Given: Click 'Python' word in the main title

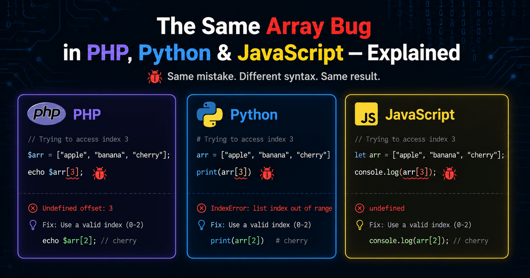Looking at the screenshot, I should point(175,54).
